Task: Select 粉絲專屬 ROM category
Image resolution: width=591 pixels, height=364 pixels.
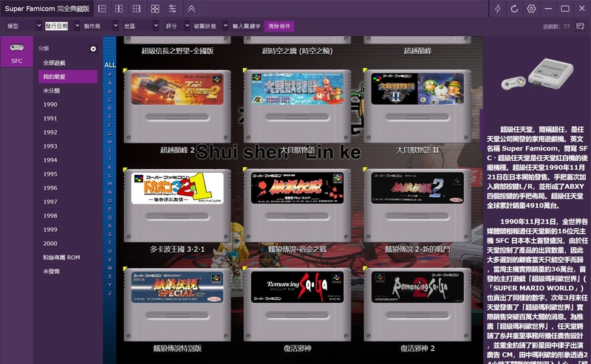Action: click(x=68, y=258)
